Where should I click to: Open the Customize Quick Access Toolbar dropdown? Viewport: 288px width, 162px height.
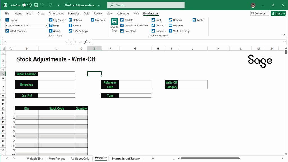(x=58, y=5)
